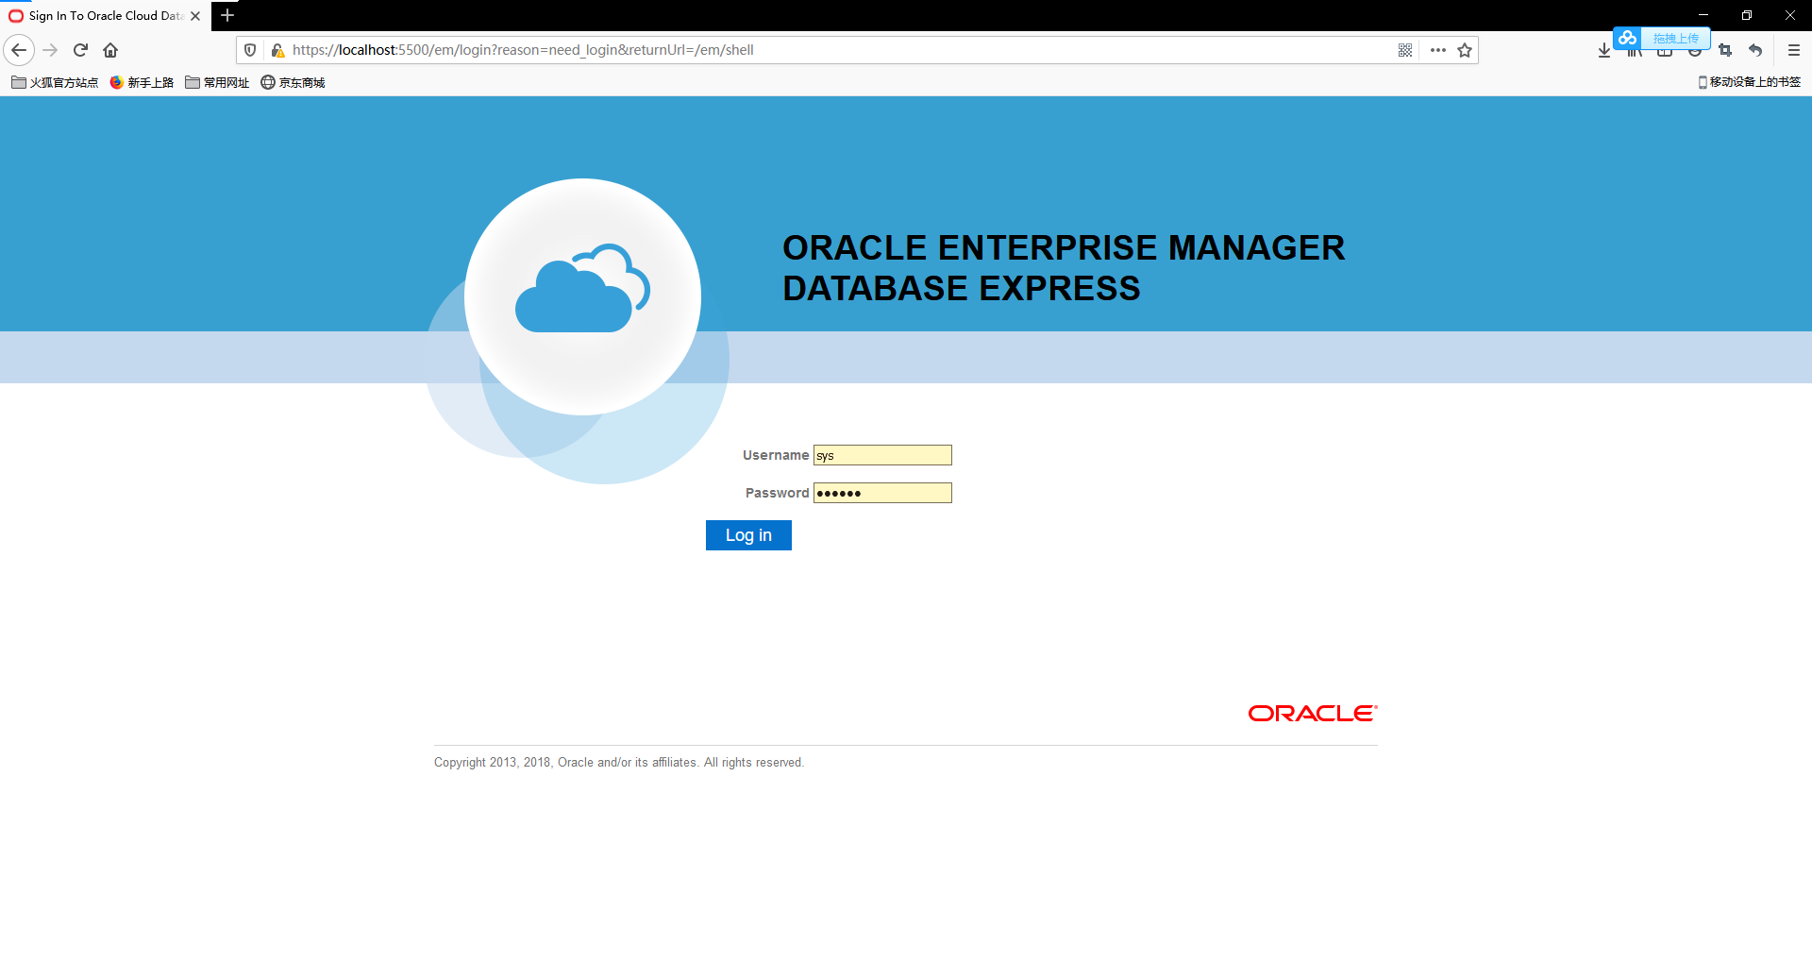Open the QR code generator icon
1812x979 pixels.
click(x=1405, y=50)
